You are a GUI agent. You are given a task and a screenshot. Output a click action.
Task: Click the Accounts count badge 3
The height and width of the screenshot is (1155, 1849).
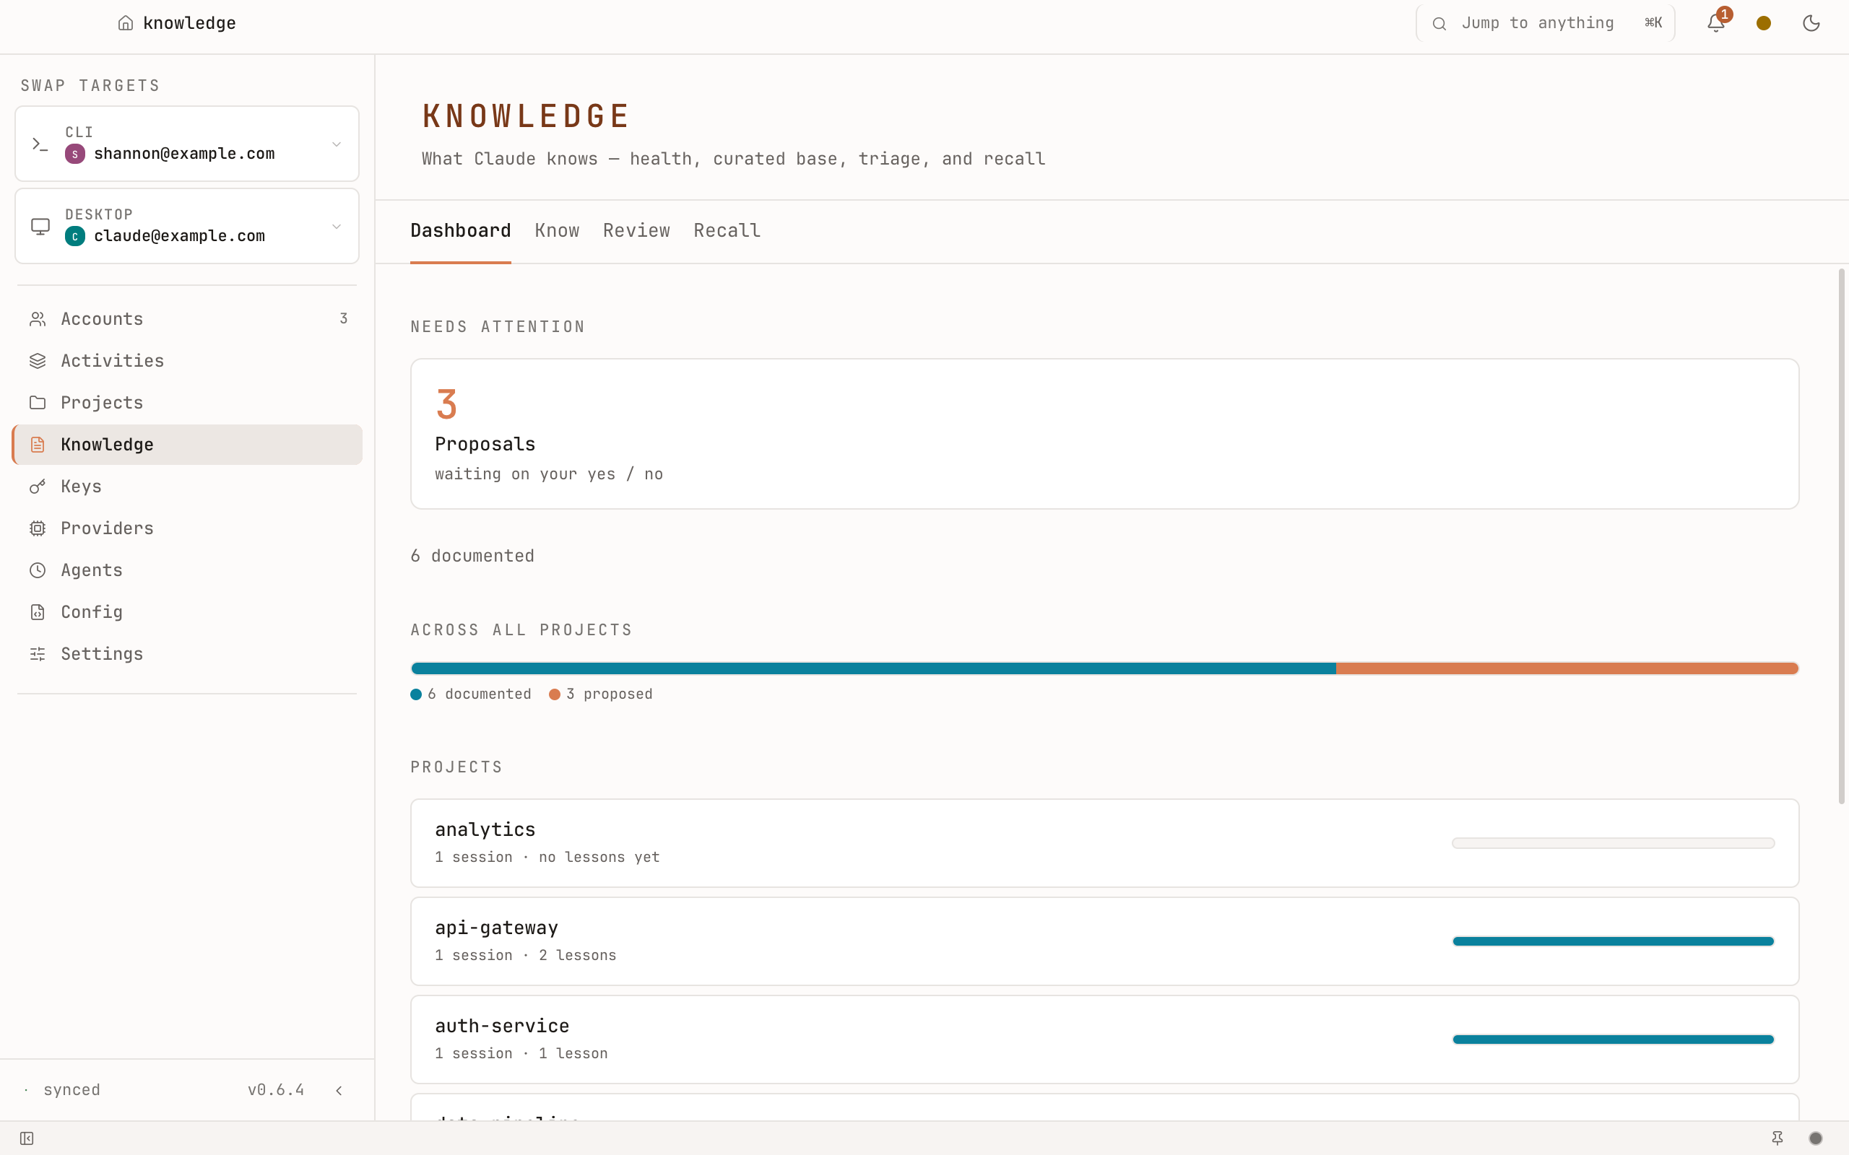pos(344,318)
